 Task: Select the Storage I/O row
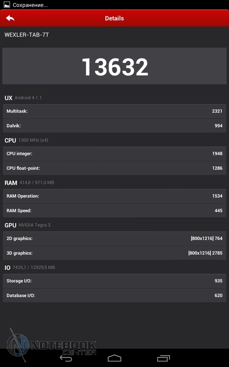click(114, 281)
